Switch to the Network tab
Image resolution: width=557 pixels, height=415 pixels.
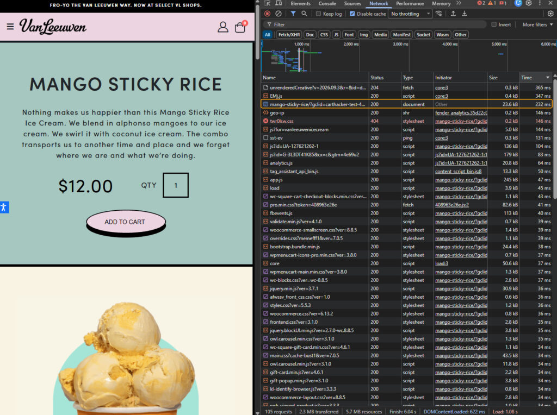click(379, 4)
